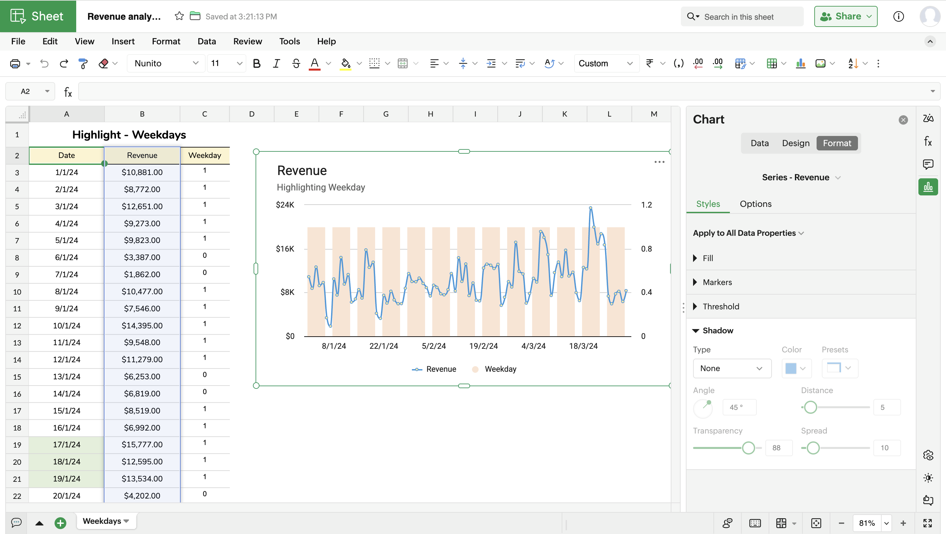Open the comments panel icon in sidebar
Viewport: 946px width, 534px height.
(x=928, y=164)
